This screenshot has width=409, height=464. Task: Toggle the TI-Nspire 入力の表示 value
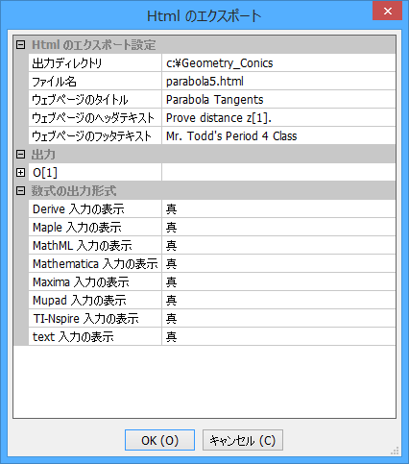pos(278,319)
